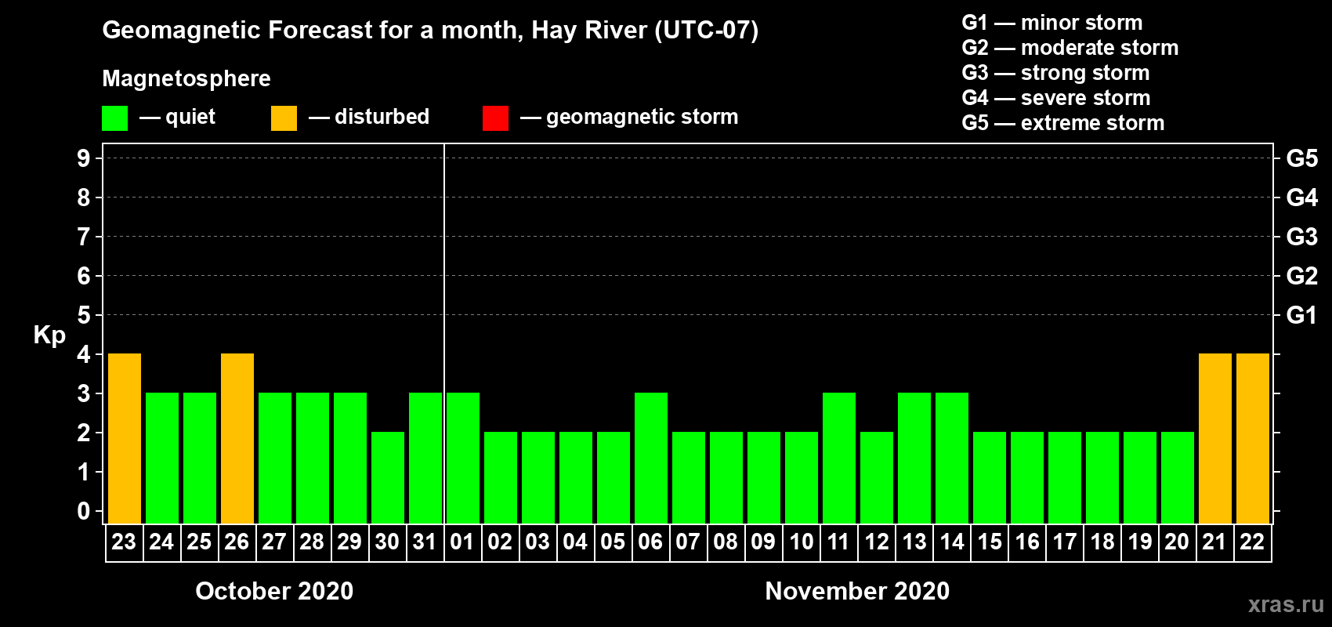Click the G4 label on right axis
The width and height of the screenshot is (1332, 627).
(1302, 198)
